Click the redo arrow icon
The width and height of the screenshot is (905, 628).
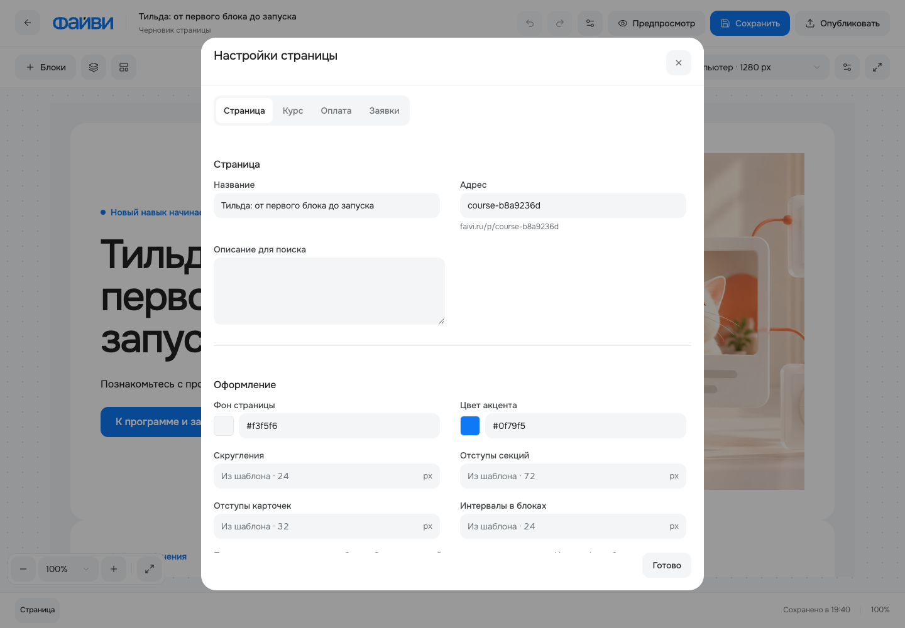tap(560, 23)
